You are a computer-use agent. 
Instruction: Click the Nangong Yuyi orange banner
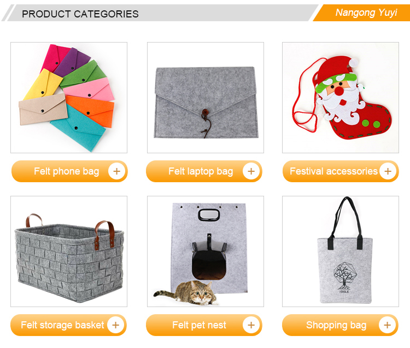coord(362,13)
